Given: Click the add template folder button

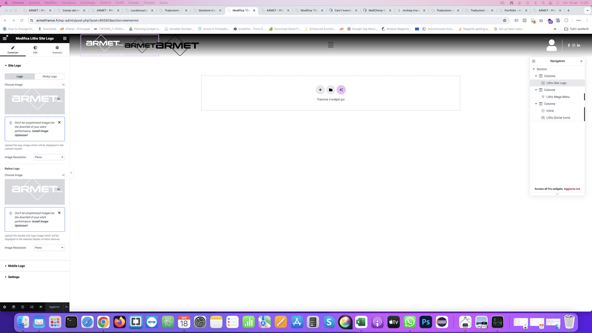Looking at the screenshot, I should 330,90.
